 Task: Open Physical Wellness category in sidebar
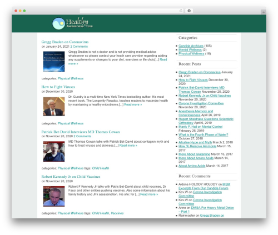(x=191, y=54)
